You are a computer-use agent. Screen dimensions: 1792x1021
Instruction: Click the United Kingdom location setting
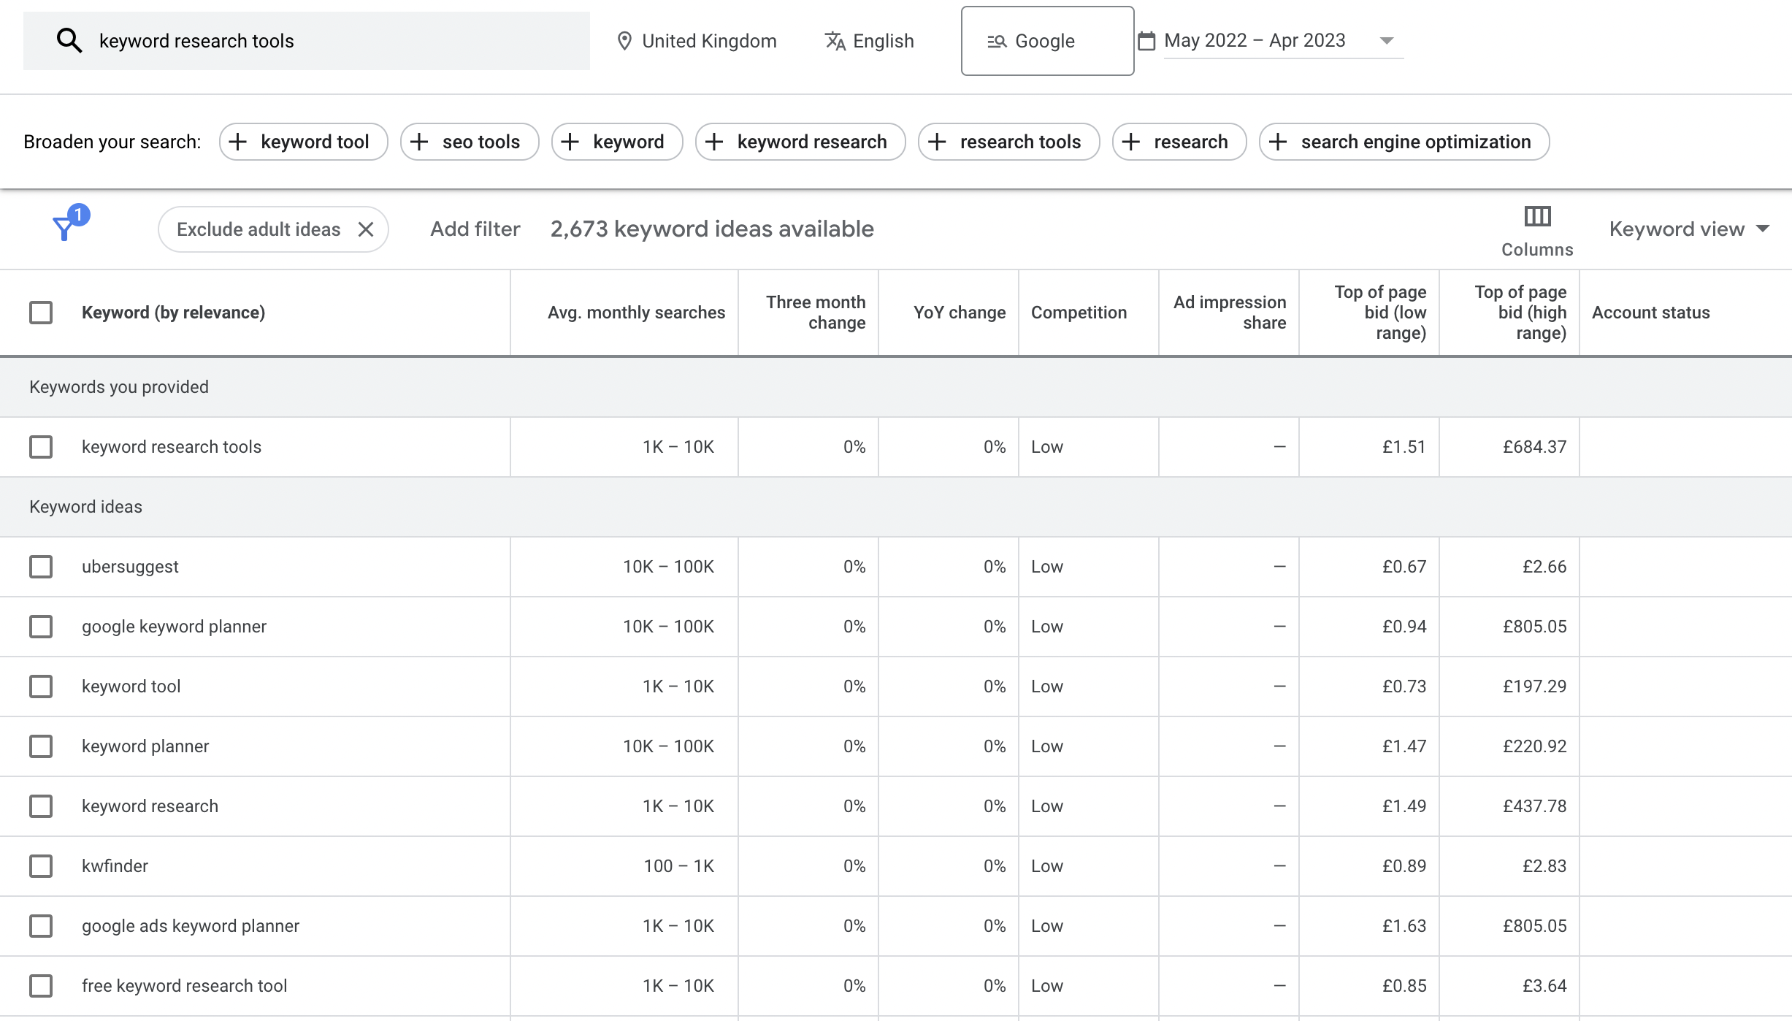(708, 41)
